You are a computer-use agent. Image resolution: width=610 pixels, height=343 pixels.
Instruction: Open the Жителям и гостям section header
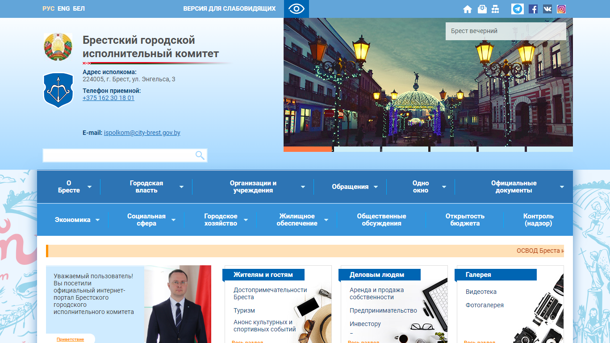[263, 275]
